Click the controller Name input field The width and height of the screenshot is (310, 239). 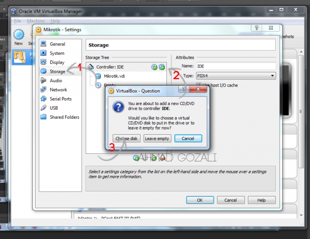(x=236, y=66)
